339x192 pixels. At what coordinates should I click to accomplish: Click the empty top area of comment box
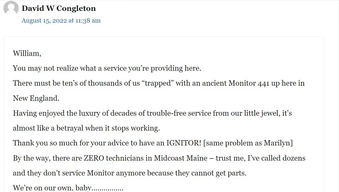point(163,43)
